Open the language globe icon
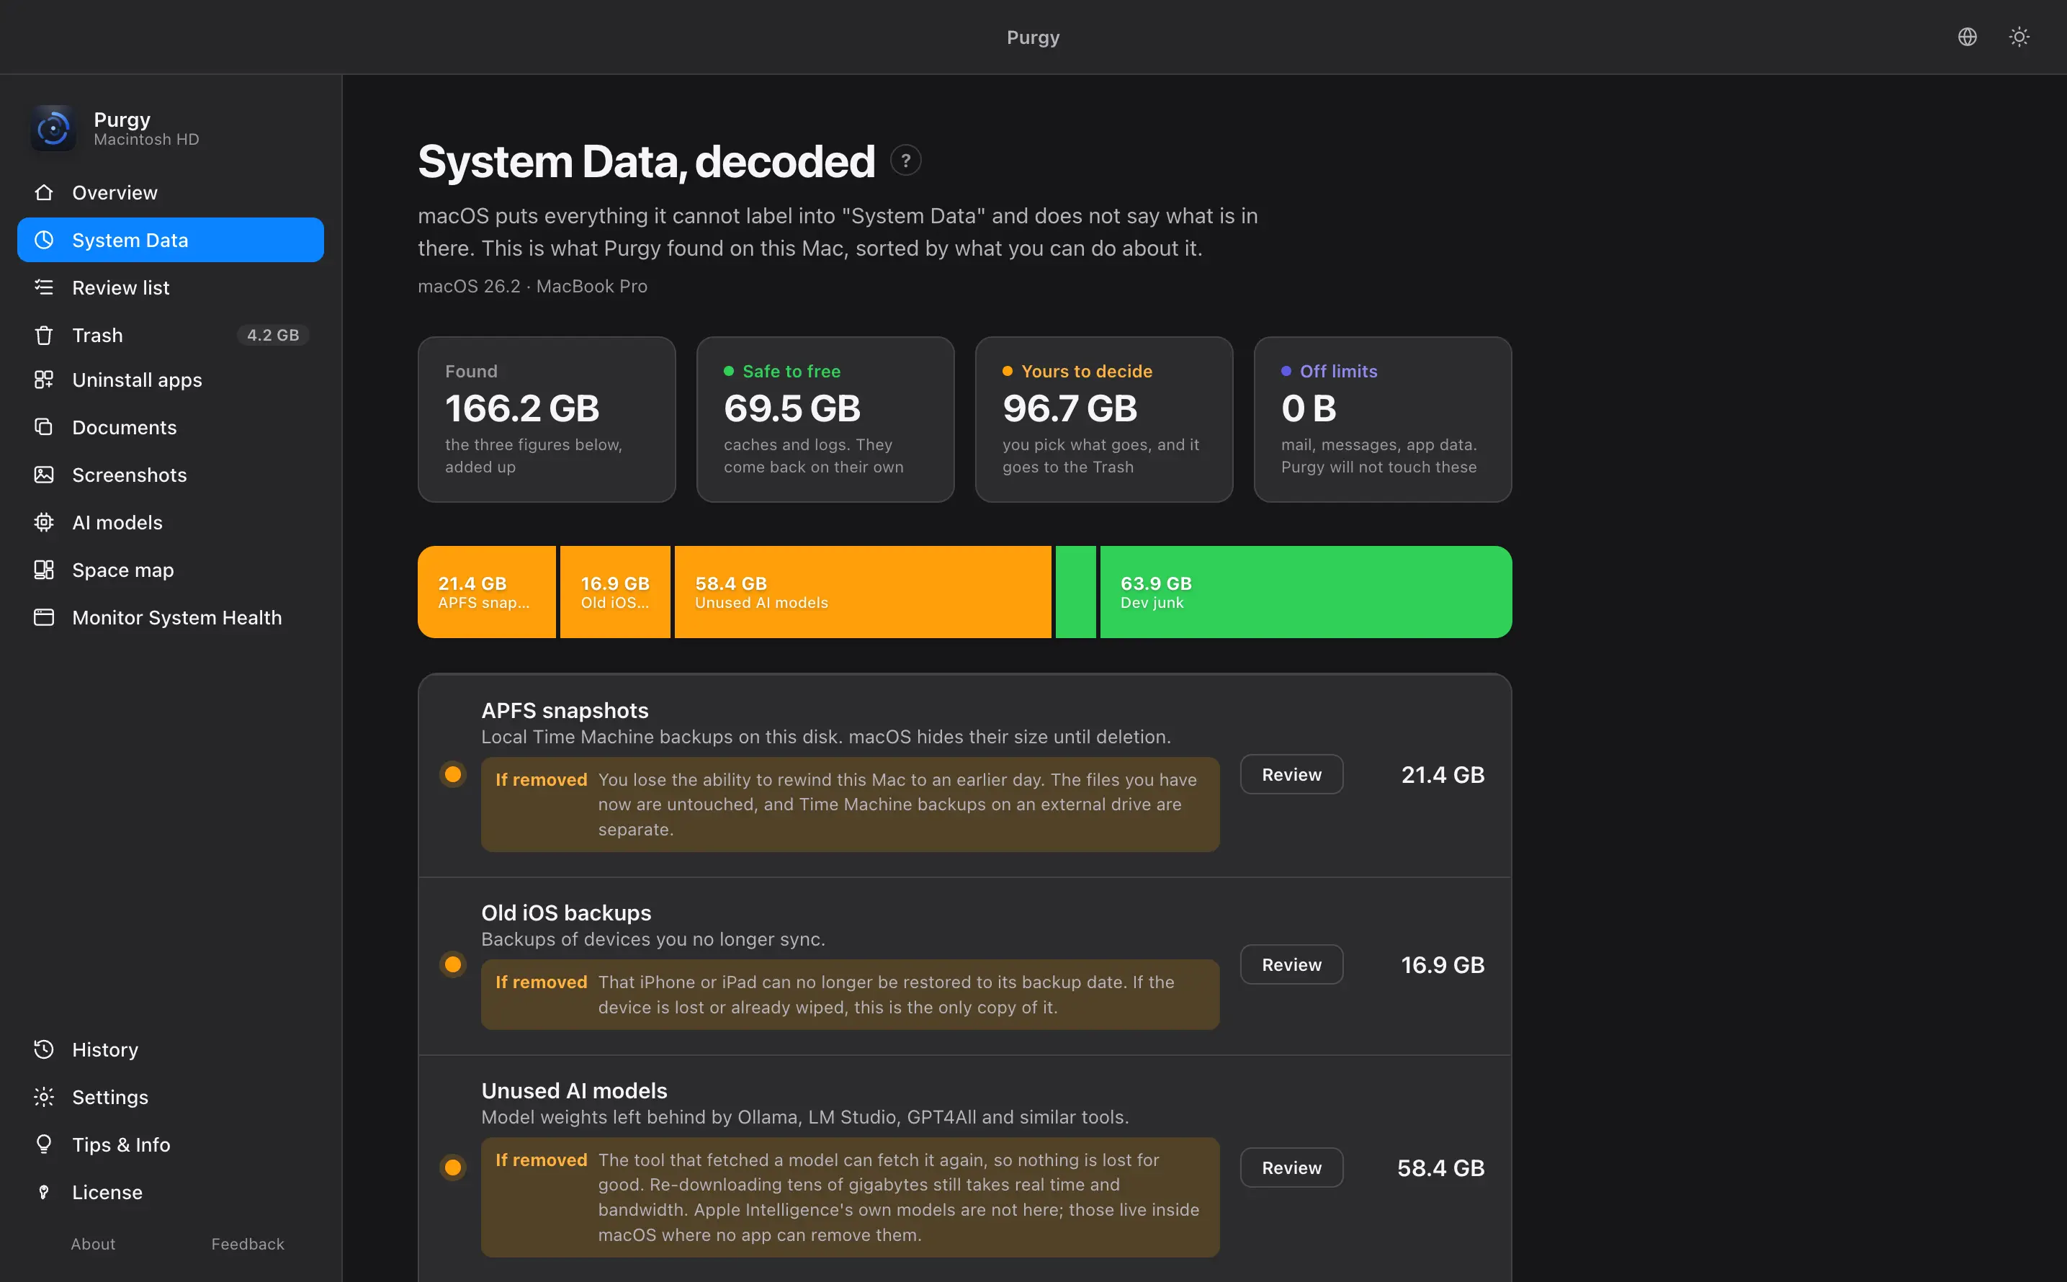Viewport: 2067px width, 1282px height. pos(1967,37)
